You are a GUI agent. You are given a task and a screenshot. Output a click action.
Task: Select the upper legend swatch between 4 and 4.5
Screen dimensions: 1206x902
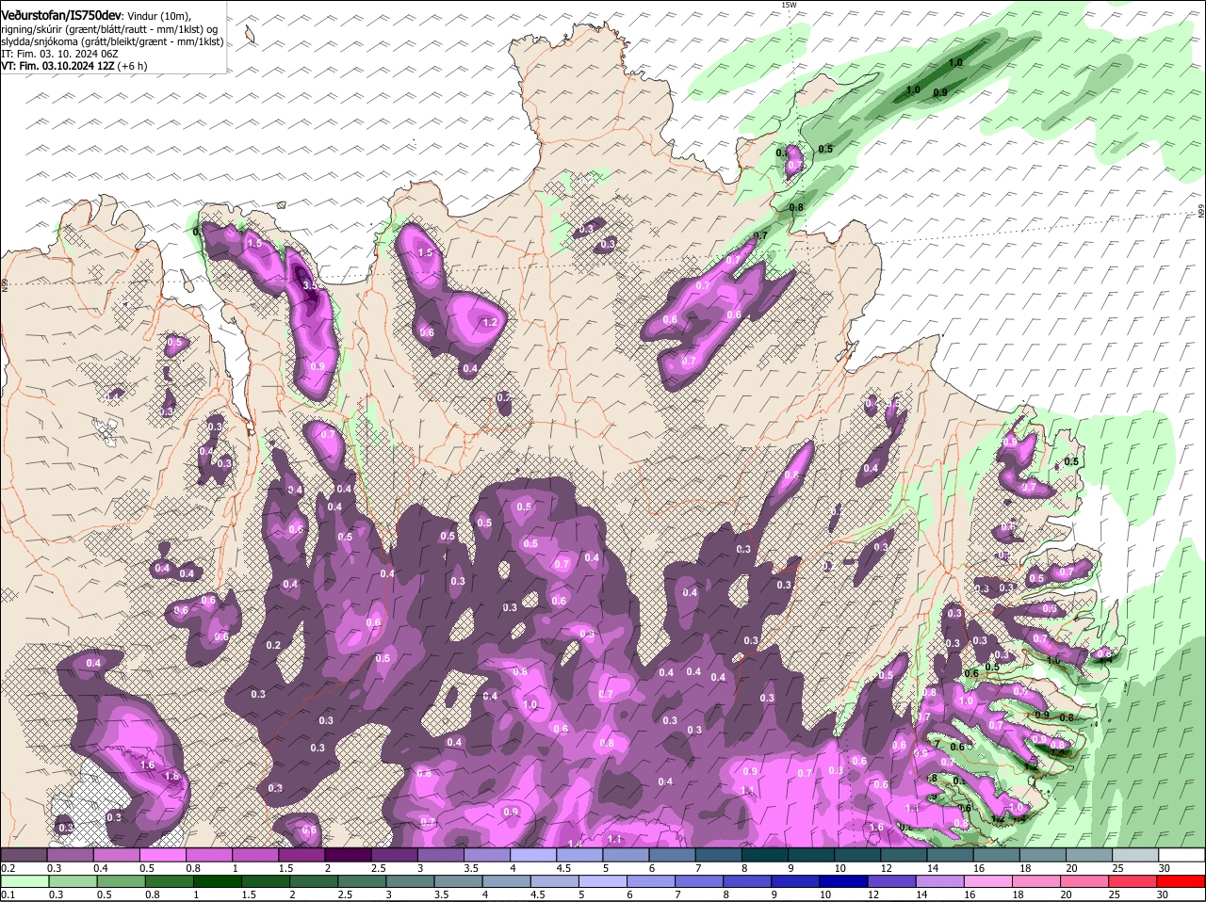533,854
